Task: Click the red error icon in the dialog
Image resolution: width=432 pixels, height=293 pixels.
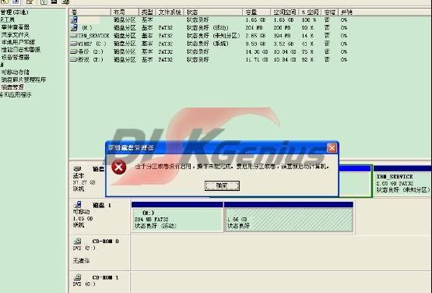Action: click(119, 168)
